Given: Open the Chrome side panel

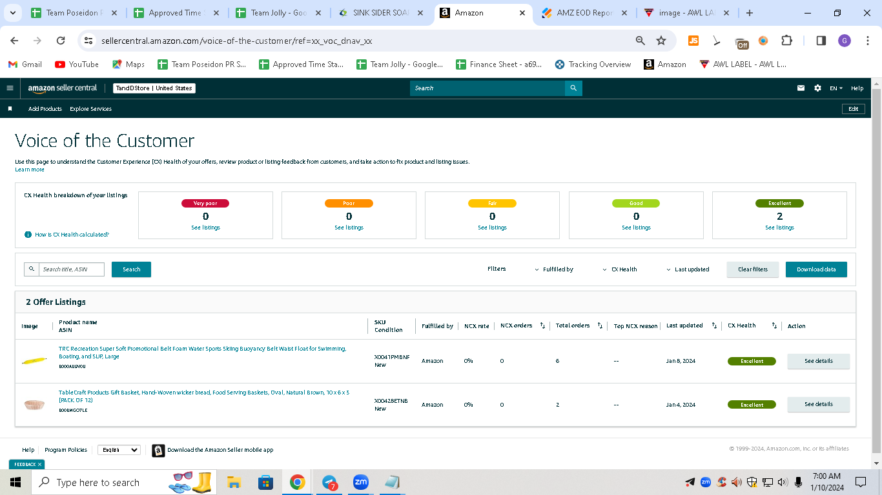Looking at the screenshot, I should coord(821,41).
